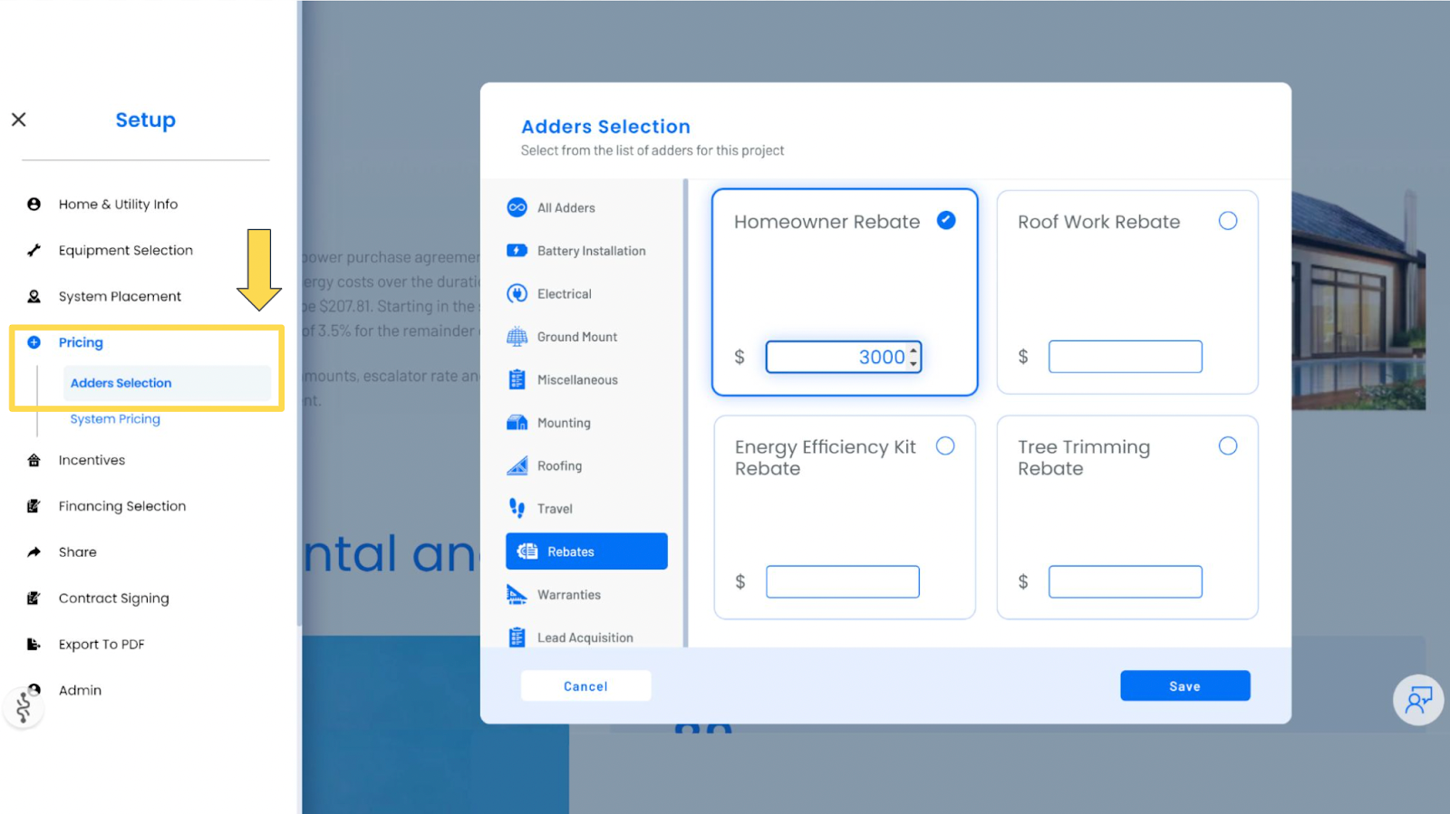This screenshot has height=814, width=1450.
Task: Click the Roof Work Rebate amount field
Action: [x=1125, y=357]
